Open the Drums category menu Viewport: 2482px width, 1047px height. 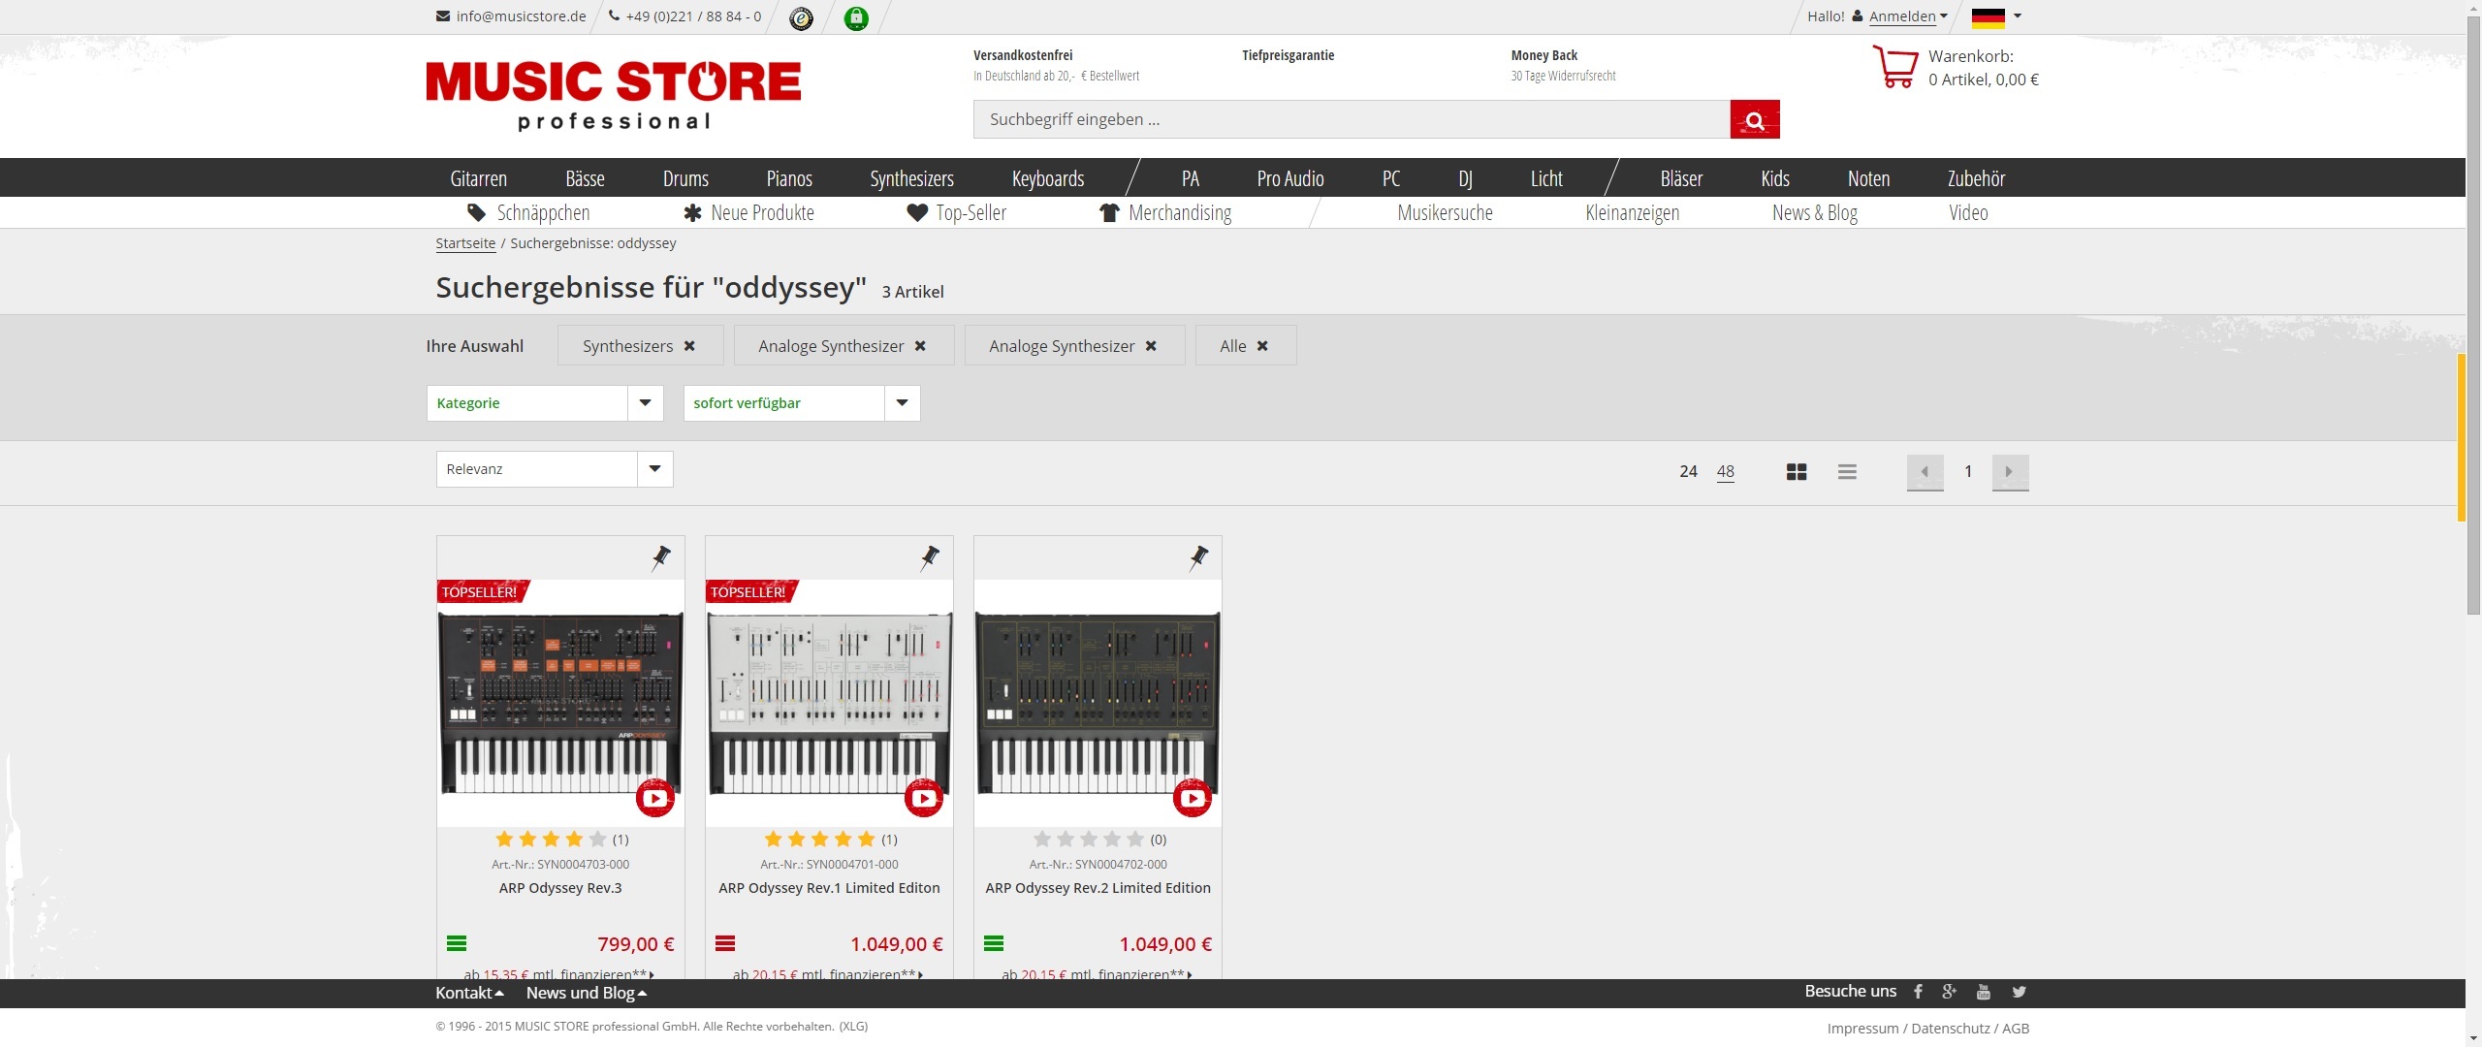[685, 178]
